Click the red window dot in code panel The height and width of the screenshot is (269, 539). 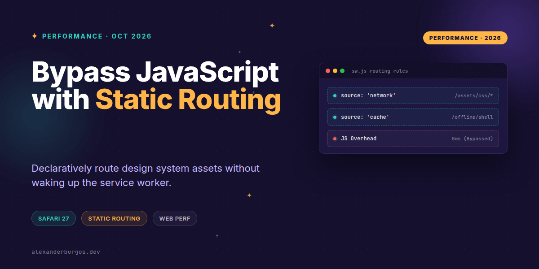[x=328, y=71]
